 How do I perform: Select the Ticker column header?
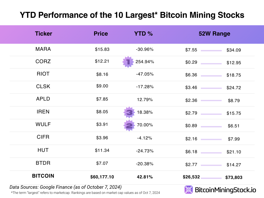(x=44, y=34)
